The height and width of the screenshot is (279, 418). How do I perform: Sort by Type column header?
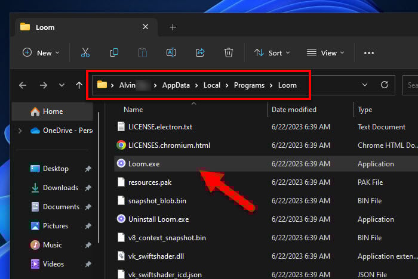(x=365, y=110)
